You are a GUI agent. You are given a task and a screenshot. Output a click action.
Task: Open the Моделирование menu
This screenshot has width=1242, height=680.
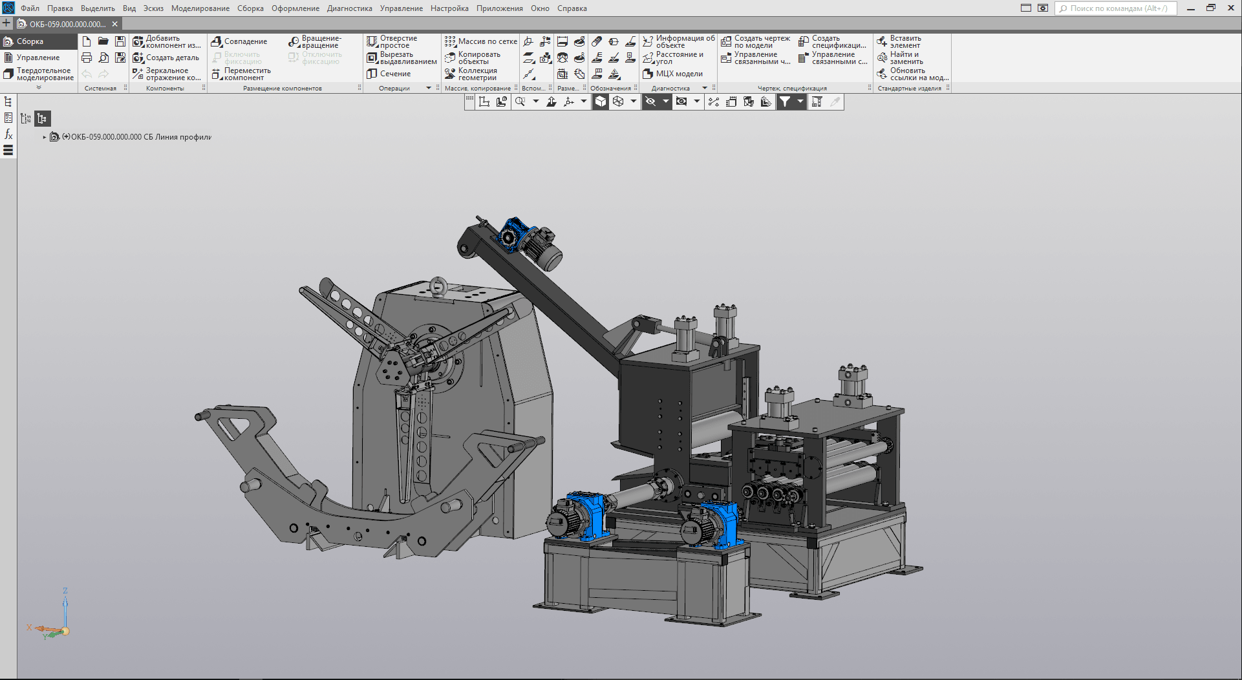200,8
